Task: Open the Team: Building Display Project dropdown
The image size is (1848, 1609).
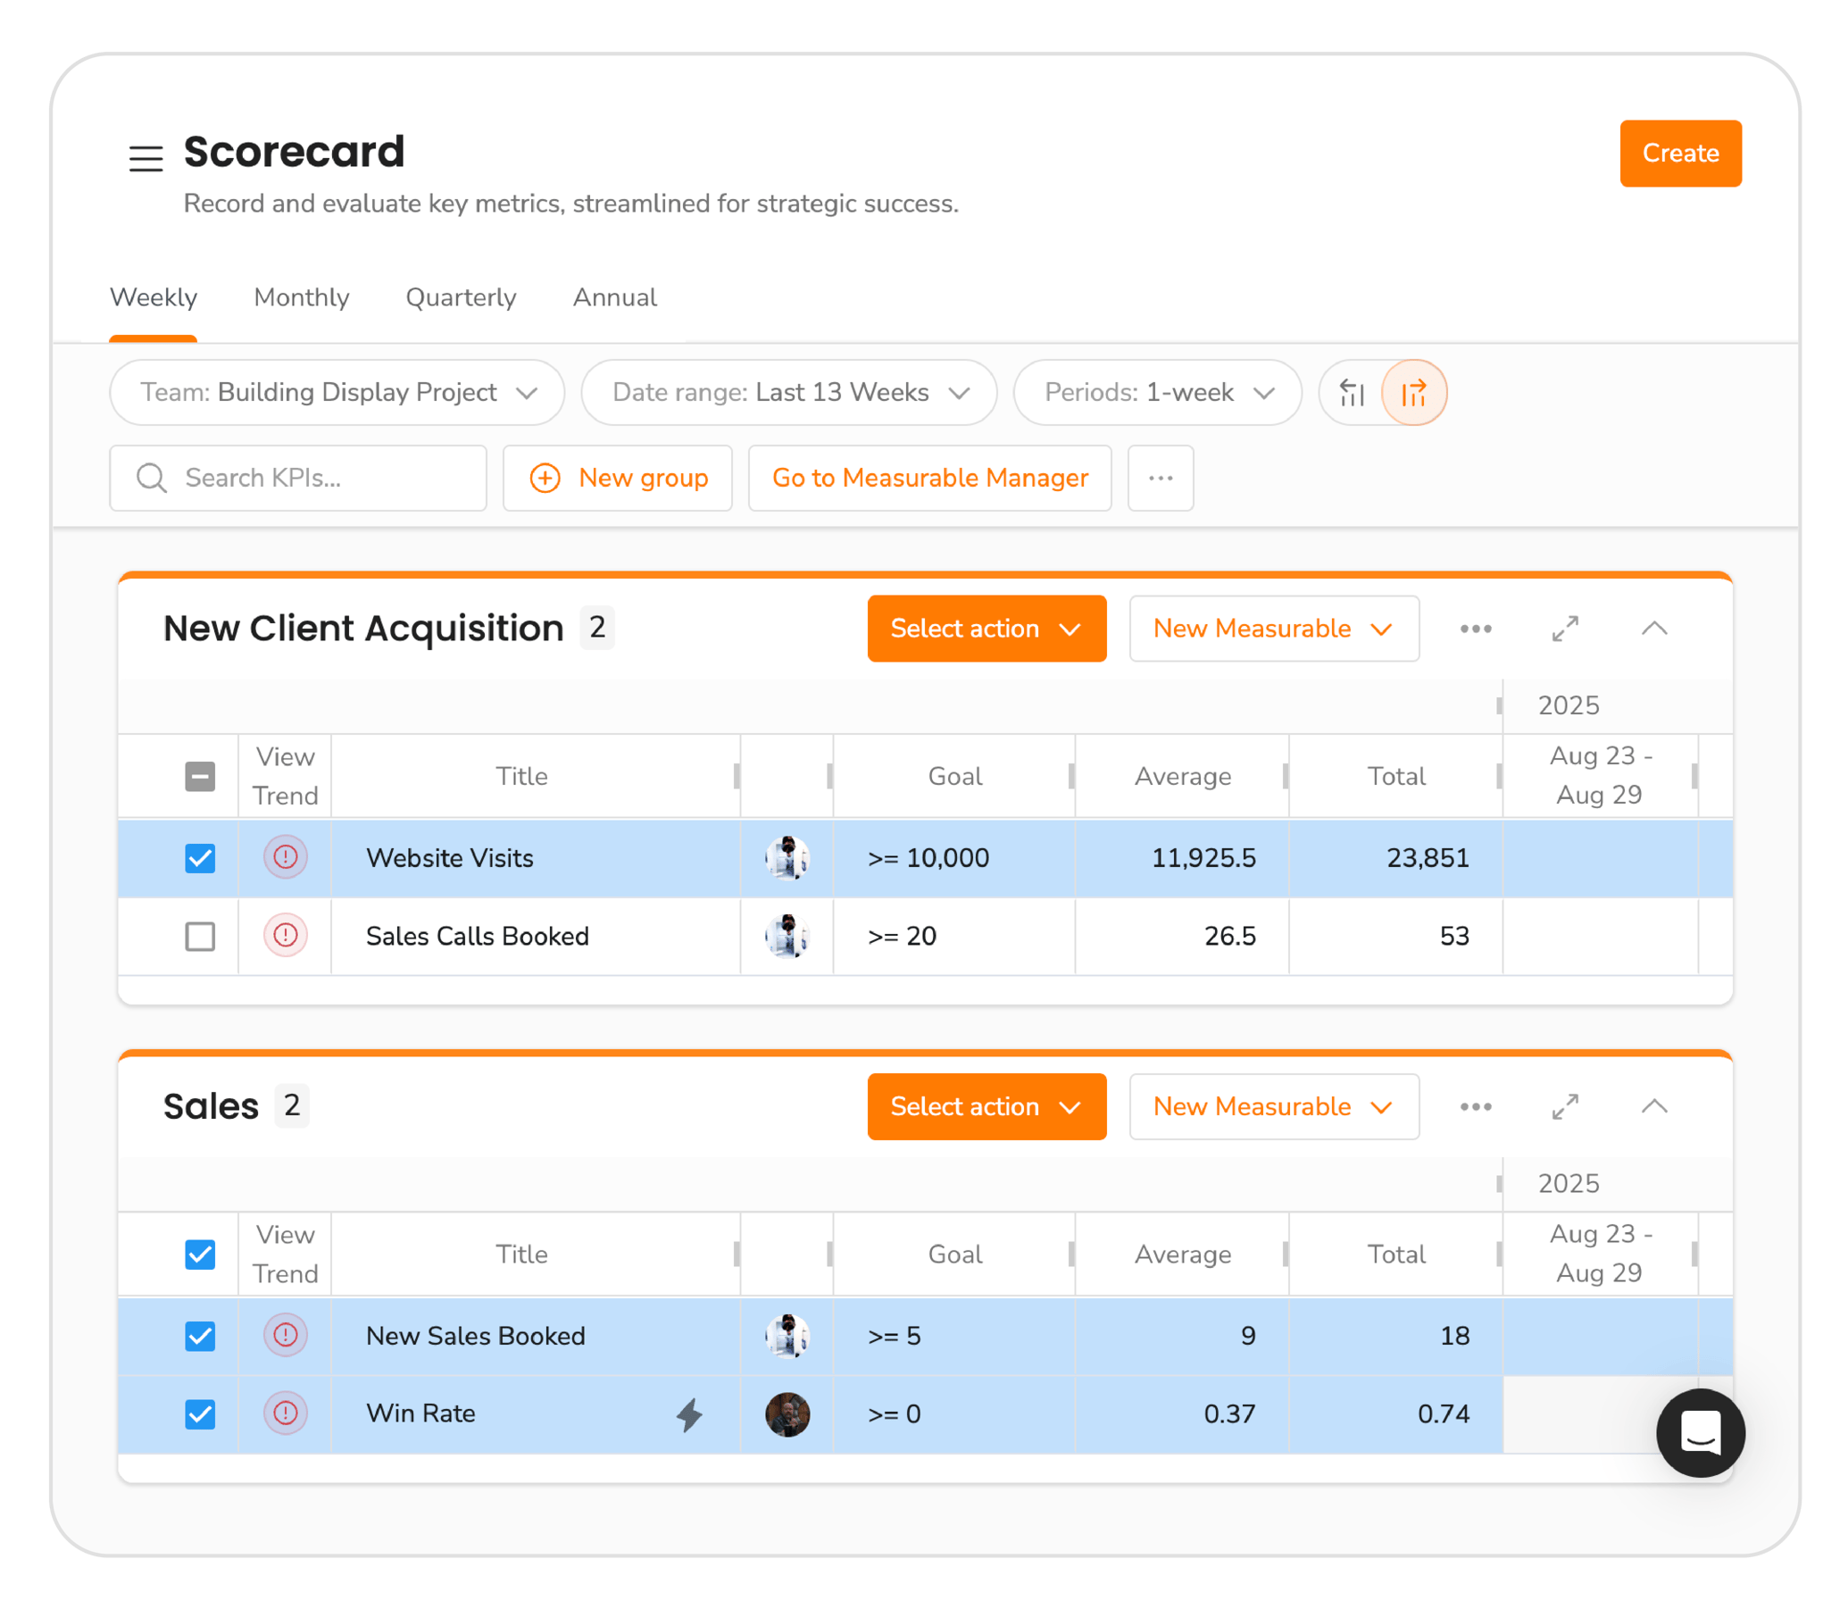Action: click(x=337, y=392)
